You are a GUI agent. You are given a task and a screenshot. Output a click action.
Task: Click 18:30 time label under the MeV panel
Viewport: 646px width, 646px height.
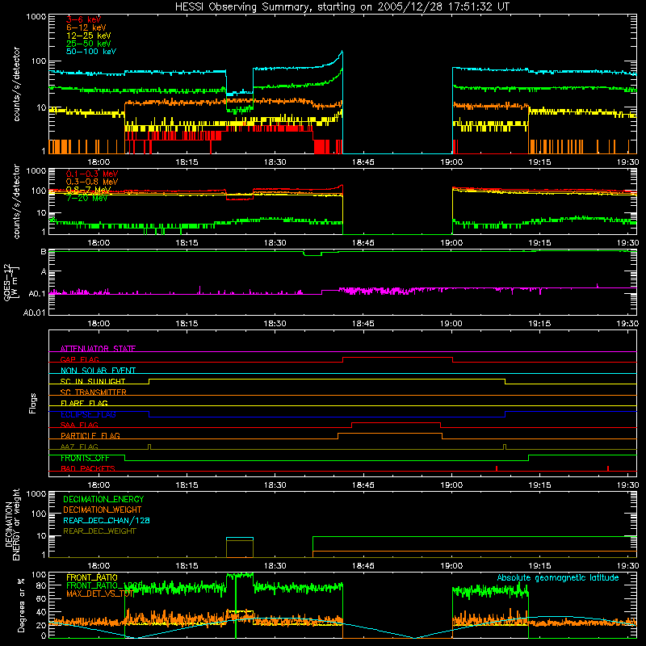click(275, 243)
